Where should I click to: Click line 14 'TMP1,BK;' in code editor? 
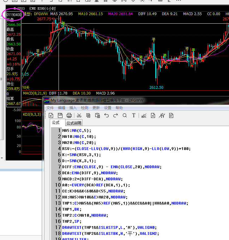click(x=72, y=209)
